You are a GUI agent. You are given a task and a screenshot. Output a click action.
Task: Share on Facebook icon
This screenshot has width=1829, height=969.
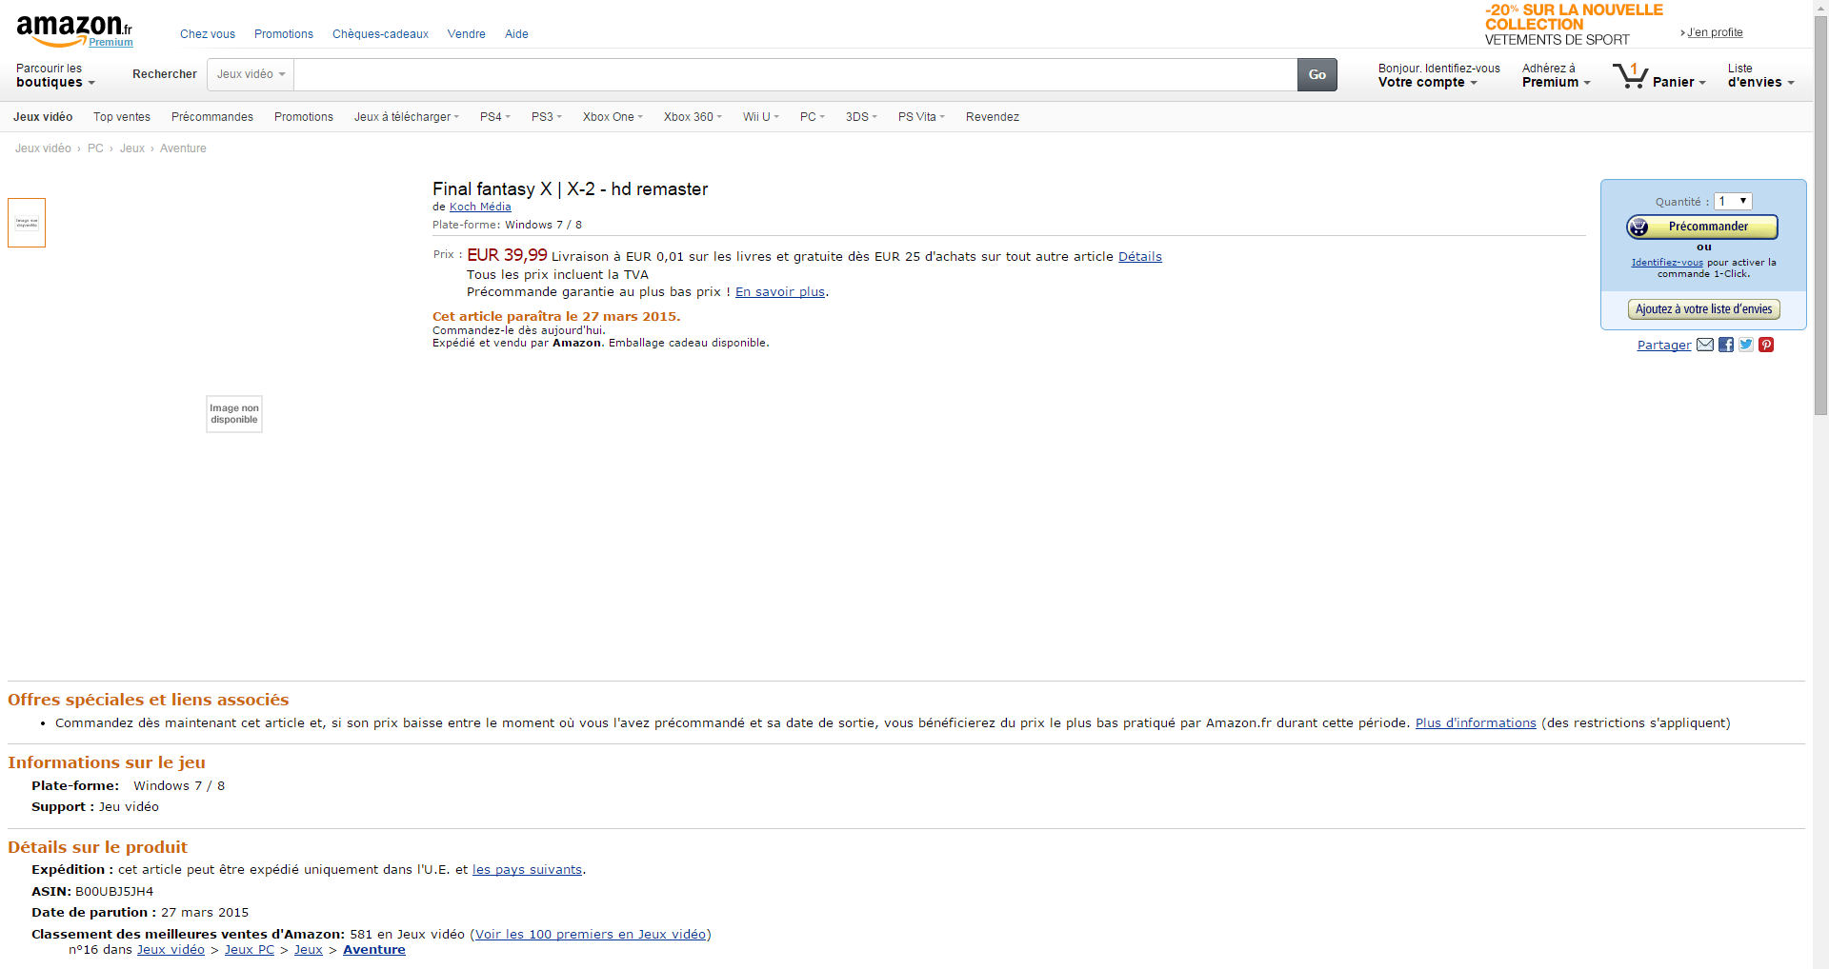(x=1726, y=345)
